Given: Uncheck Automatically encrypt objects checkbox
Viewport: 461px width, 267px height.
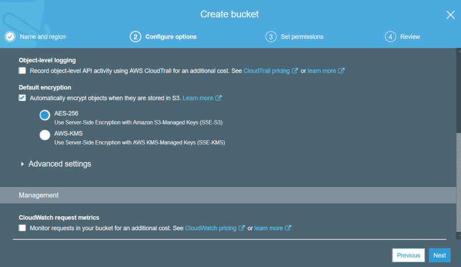Looking at the screenshot, I should pos(22,97).
